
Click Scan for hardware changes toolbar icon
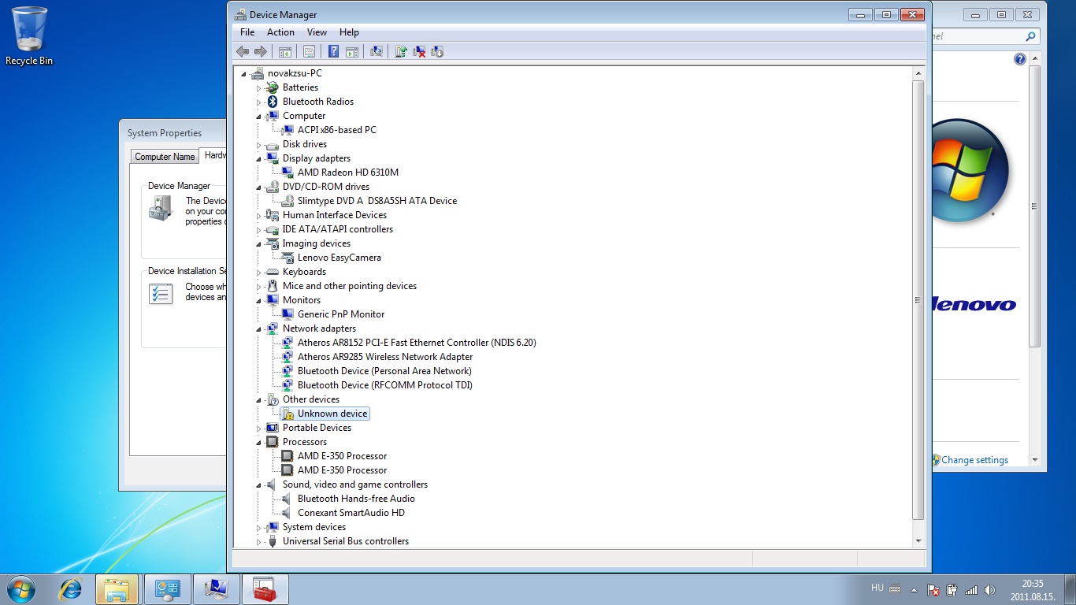click(x=377, y=52)
